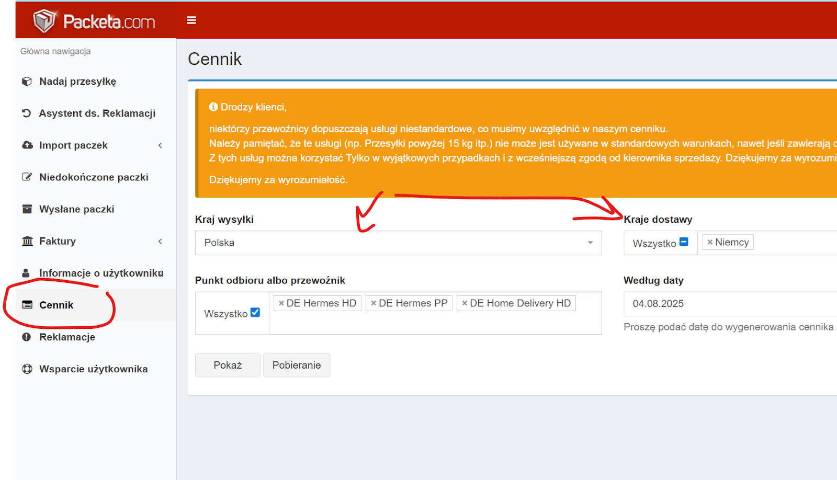Remove the DE Hermes HD carrier tag

pos(281,303)
